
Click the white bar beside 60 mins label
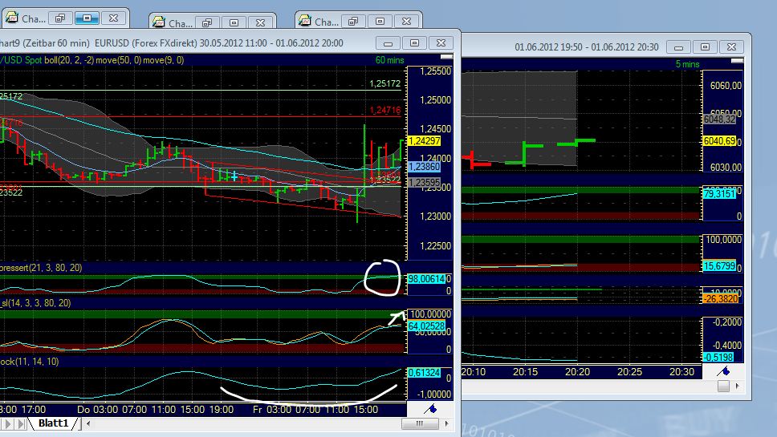click(x=446, y=57)
